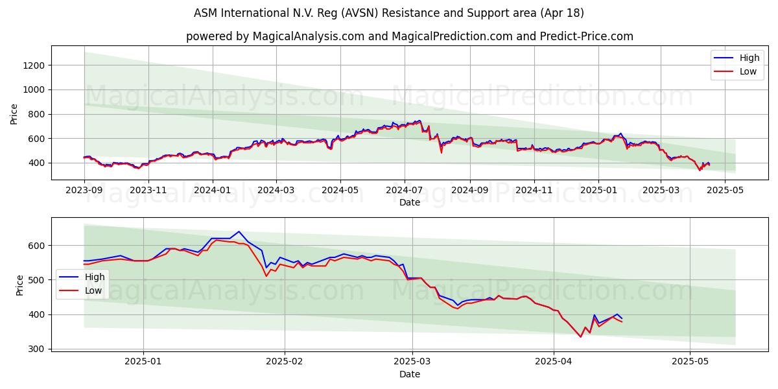Click the '1000' price tick on the top chart
Image resolution: width=778 pixels, height=389 pixels.
36,90
